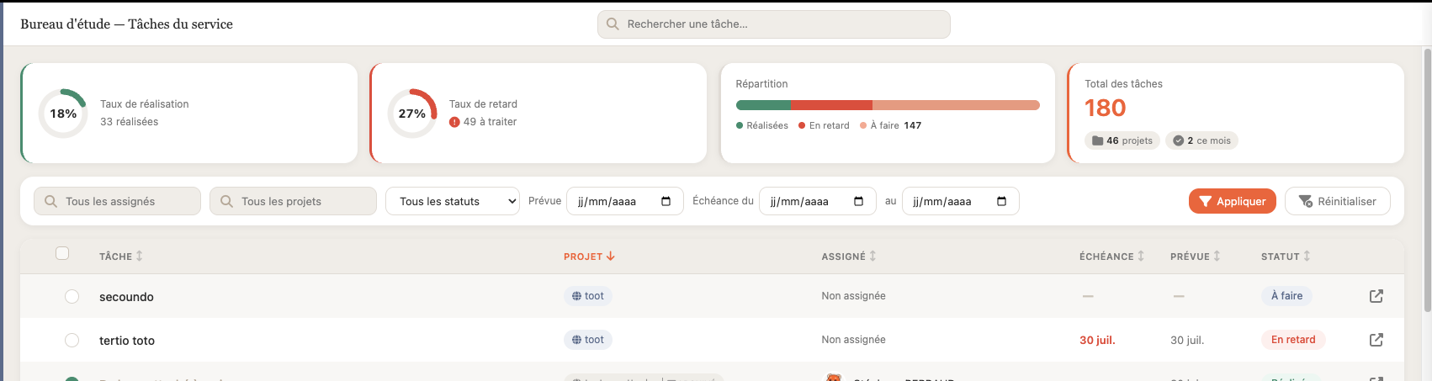Open calendar picker for Échéance du date

tap(859, 201)
